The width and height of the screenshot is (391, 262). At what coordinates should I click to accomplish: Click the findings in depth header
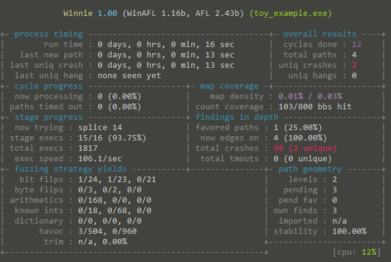236,117
